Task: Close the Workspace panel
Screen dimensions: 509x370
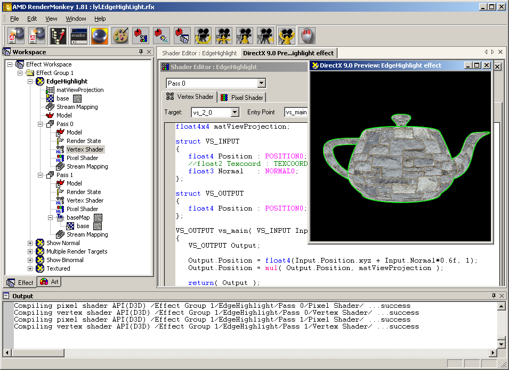Action: coord(149,52)
